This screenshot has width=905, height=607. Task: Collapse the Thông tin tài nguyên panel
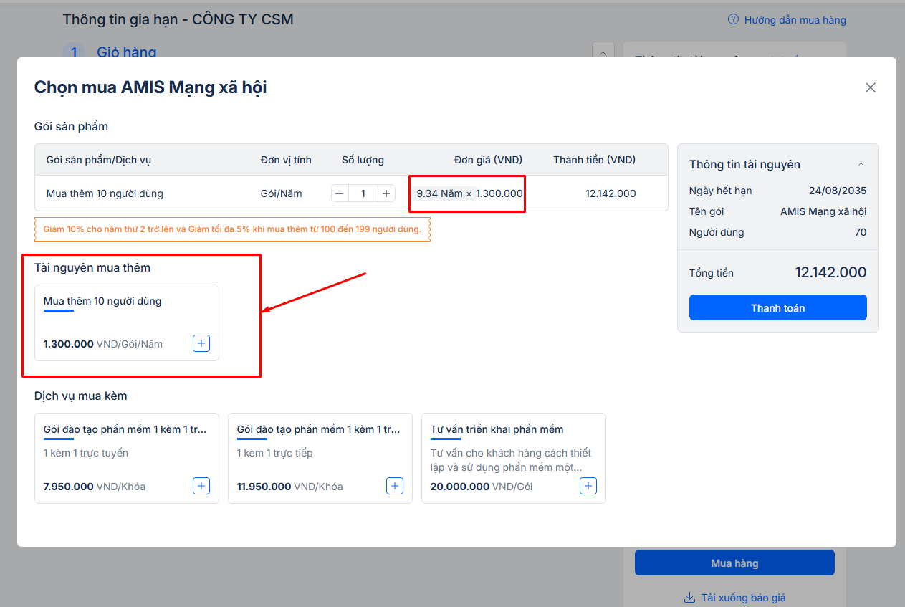861,165
